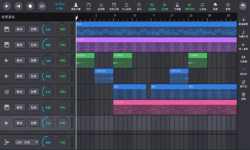The height and width of the screenshot is (150, 250).
Task: Select the long blue clip on the first track
Action: pyautogui.click(x=156, y=29)
